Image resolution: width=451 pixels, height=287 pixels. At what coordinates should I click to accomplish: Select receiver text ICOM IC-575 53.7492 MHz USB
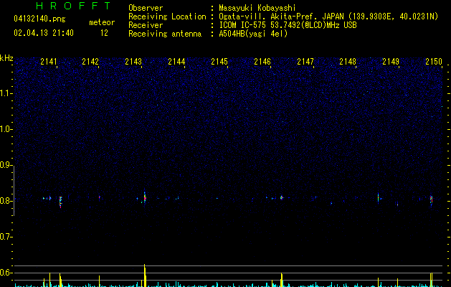coord(288,25)
